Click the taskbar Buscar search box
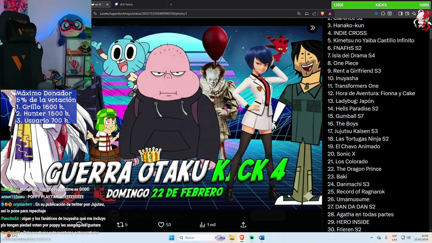The width and height of the screenshot is (432, 243). (202, 238)
